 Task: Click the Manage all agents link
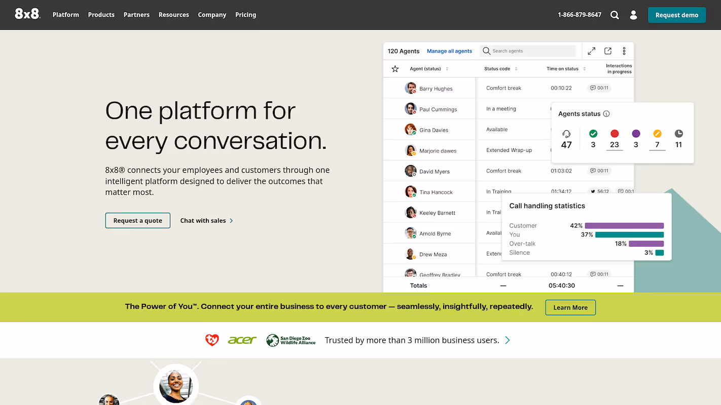[449, 51]
